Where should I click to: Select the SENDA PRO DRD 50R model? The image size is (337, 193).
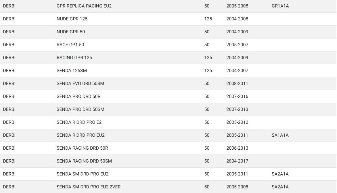point(78,96)
